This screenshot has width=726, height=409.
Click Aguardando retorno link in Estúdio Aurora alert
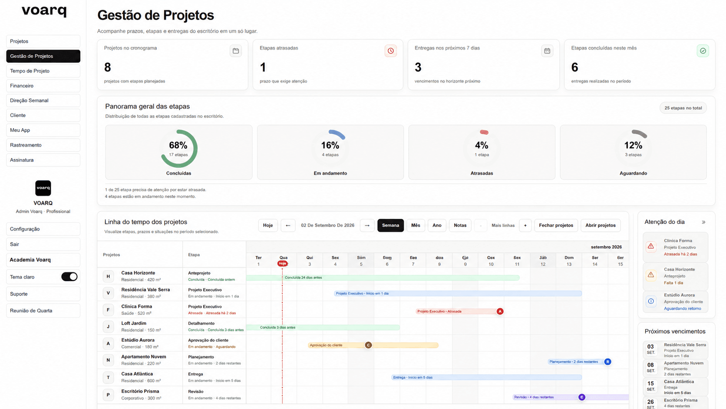click(x=682, y=309)
